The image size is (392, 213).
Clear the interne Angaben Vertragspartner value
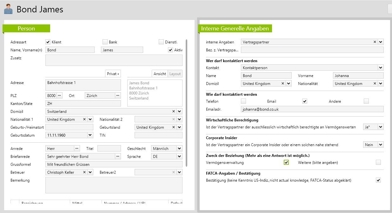375,42
